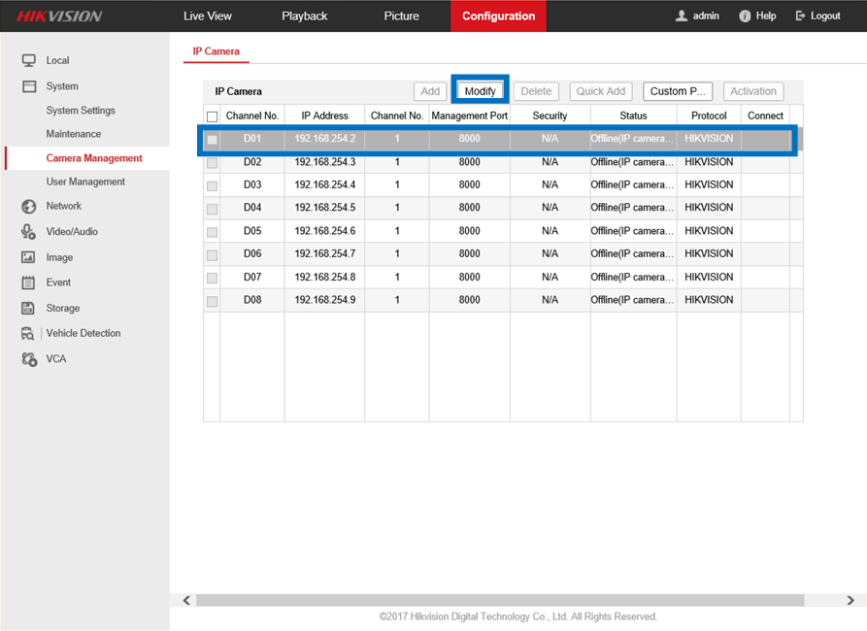Screen dimensions: 867x631
Task: Click the Local monitor icon in sidebar
Action: (x=29, y=60)
